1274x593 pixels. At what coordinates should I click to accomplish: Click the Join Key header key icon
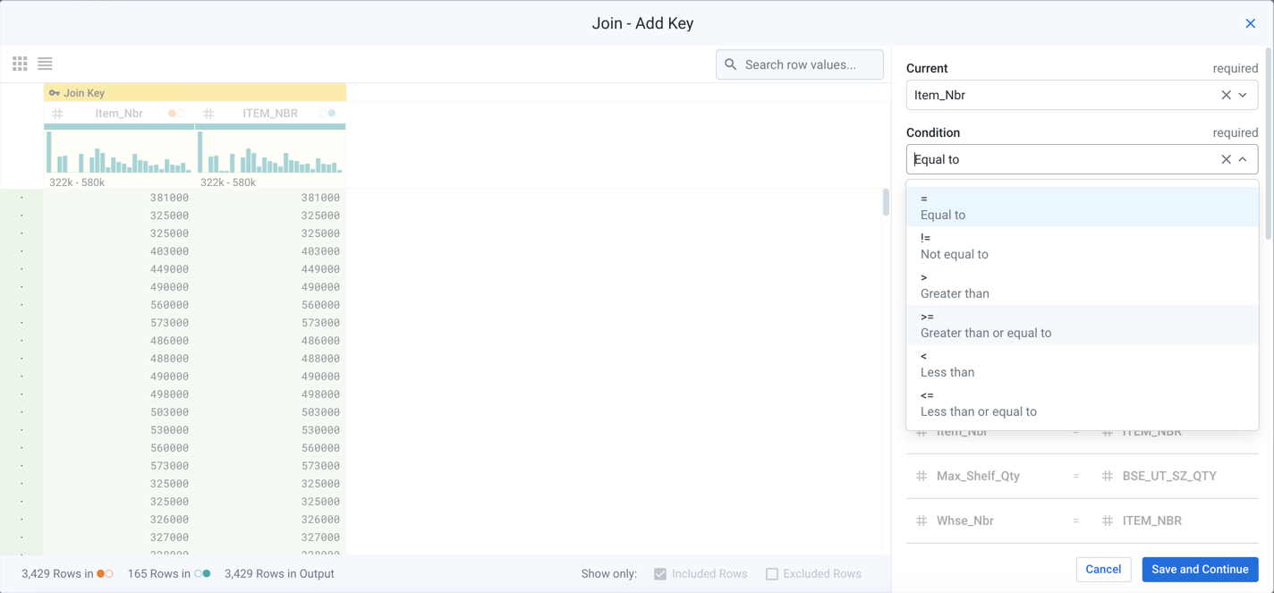(55, 93)
